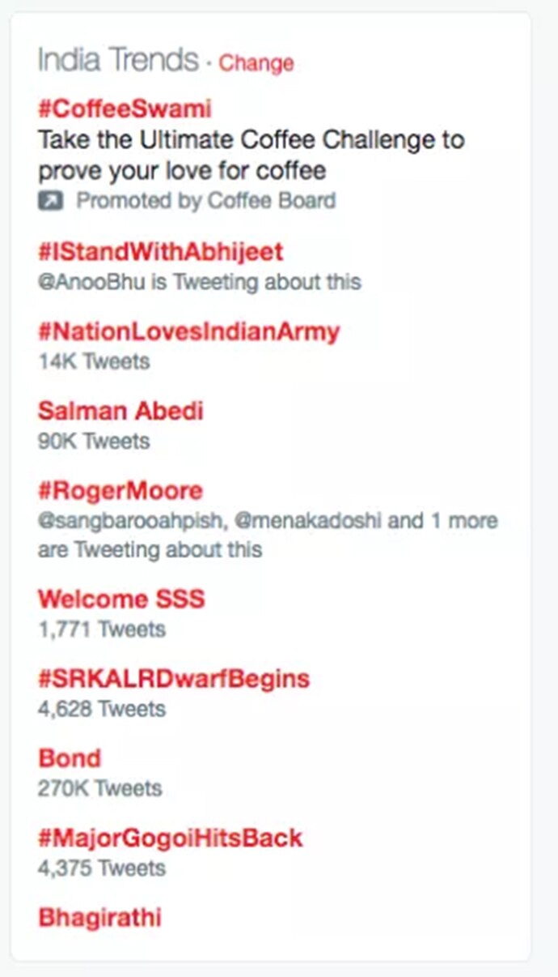Click the 1,771 Tweets count
Image resolution: width=558 pixels, height=977 pixels.
(101, 629)
